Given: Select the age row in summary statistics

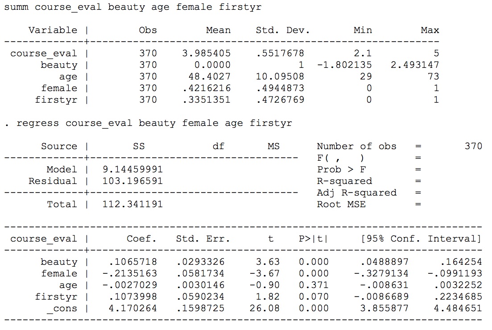Looking at the screenshot, I should coord(67,76).
